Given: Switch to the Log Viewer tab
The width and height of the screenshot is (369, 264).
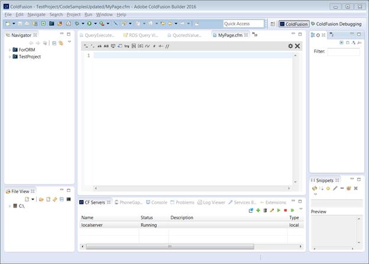Looking at the screenshot, I should coord(211,203).
